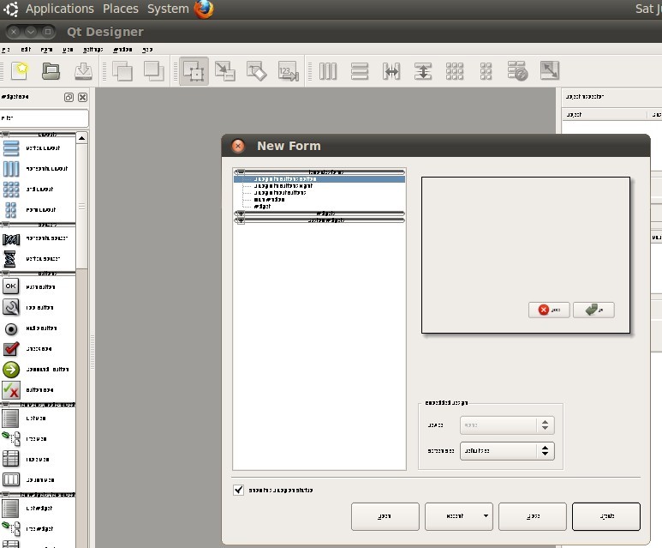Pick the Command Link Button arrow icon
Viewport: 662px width, 548px height.
coord(11,370)
